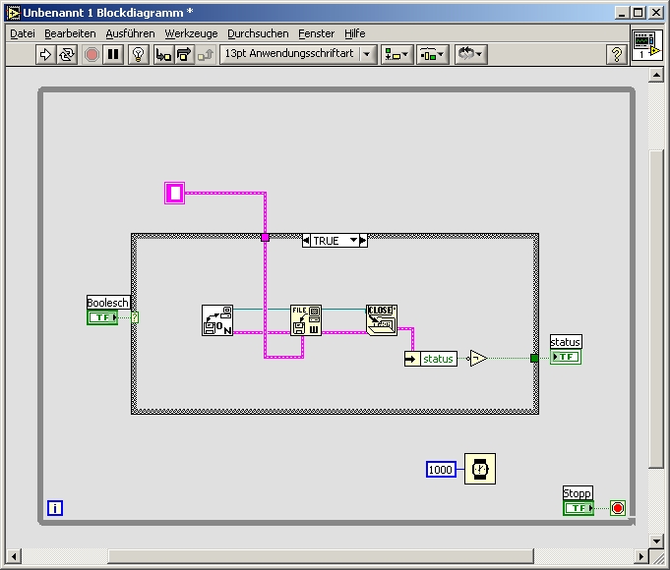Click case selector previous arrow
Screen dimensions: 670x570
point(306,241)
